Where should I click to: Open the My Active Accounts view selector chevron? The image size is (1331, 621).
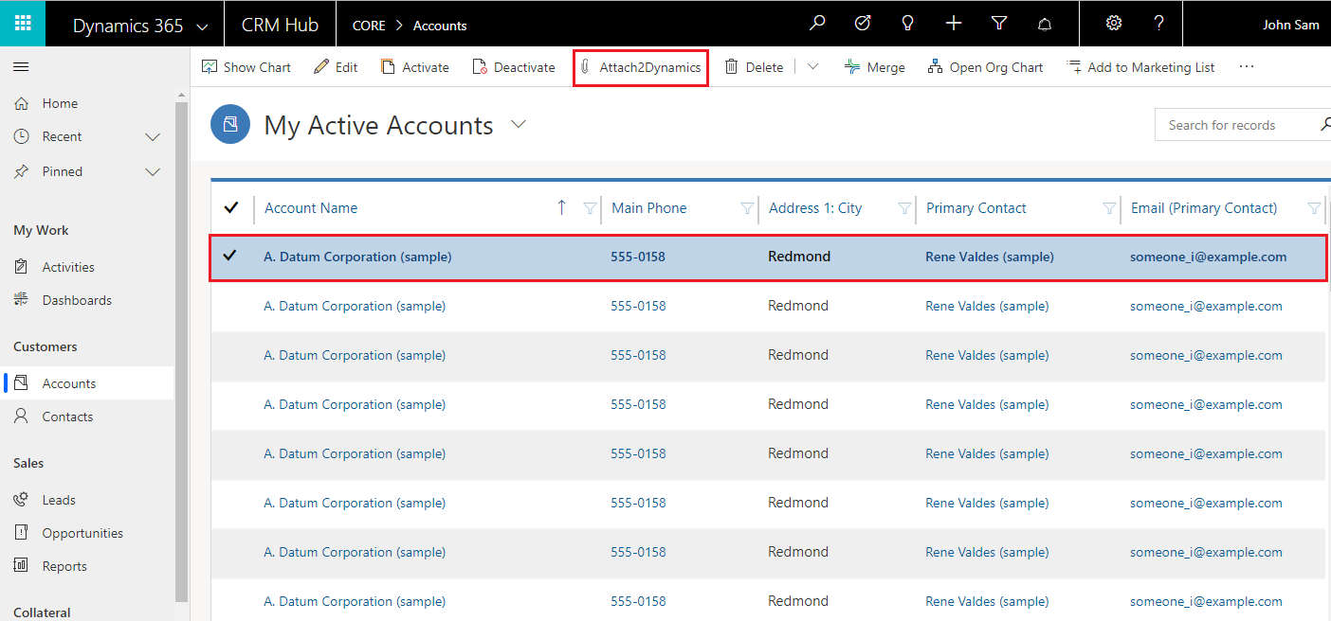pyautogui.click(x=519, y=124)
